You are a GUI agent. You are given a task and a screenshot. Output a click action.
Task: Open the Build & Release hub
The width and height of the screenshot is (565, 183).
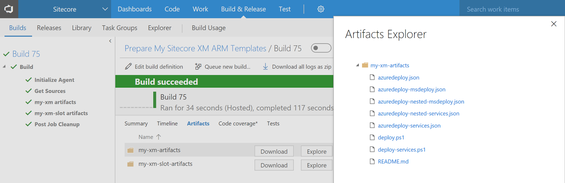tap(243, 9)
